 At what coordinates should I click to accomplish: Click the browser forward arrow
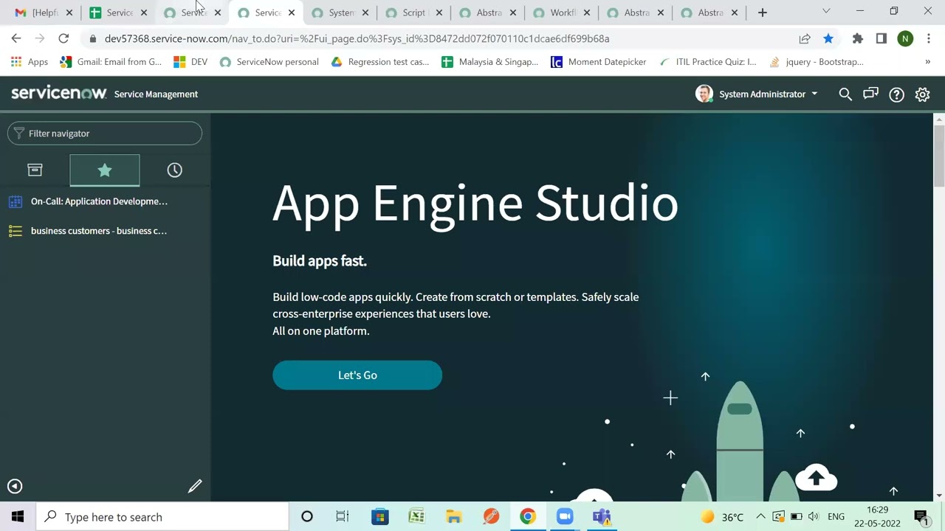tap(40, 38)
